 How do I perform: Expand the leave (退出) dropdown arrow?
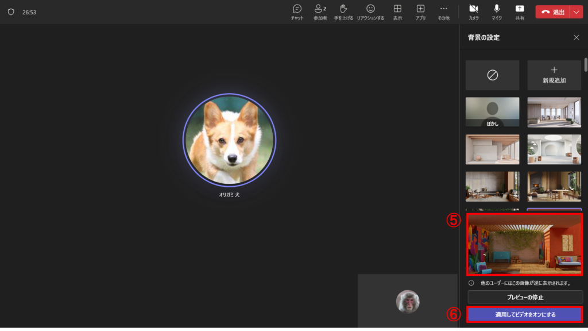coord(577,12)
